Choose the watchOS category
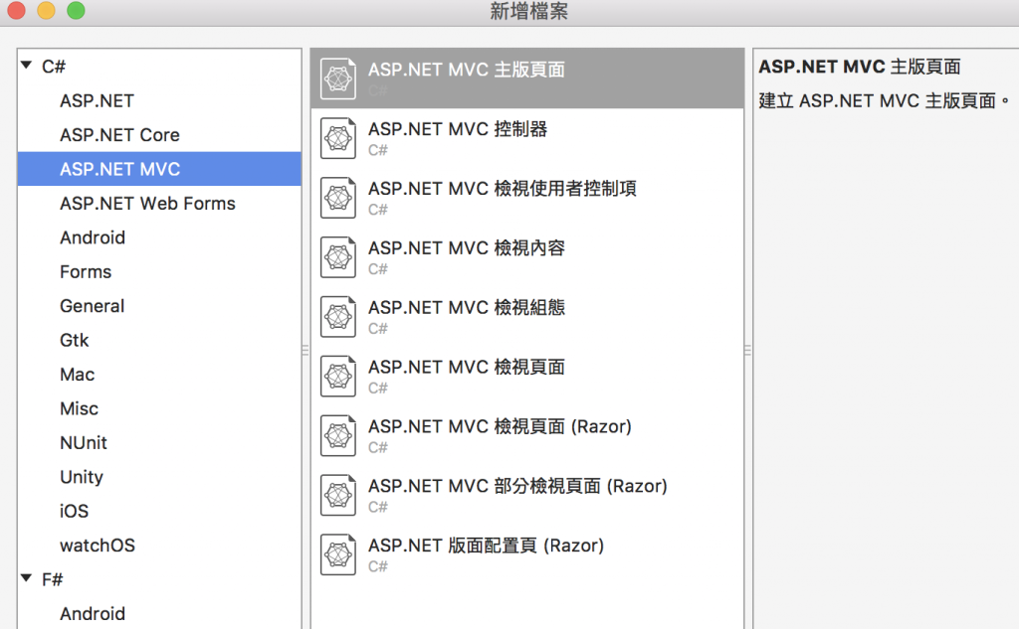 (x=98, y=546)
